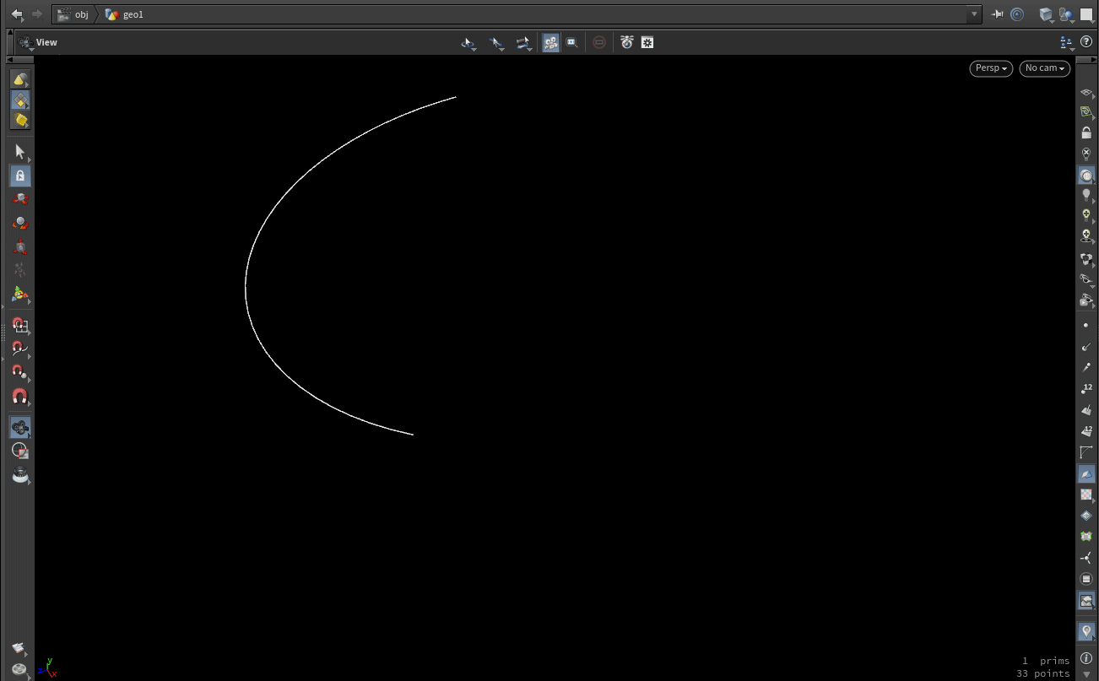This screenshot has height=681, width=1099.
Task: Open viewport layout menu beside help
Action: tap(1067, 42)
